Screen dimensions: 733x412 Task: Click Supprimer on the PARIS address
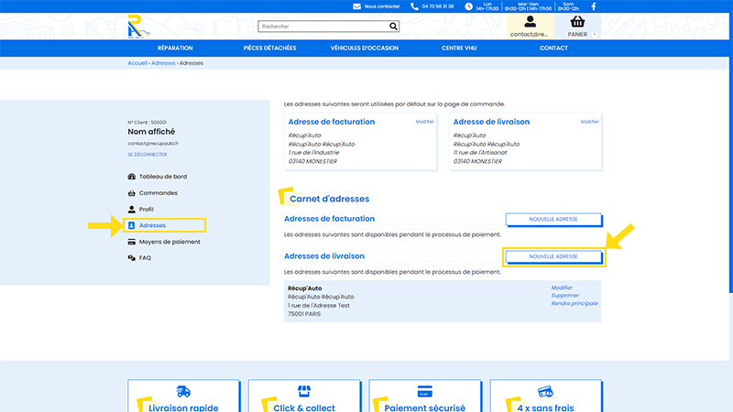click(x=564, y=295)
